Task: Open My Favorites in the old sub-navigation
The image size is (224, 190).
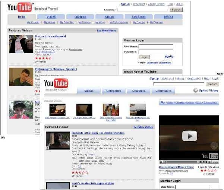Action: pos(67,22)
